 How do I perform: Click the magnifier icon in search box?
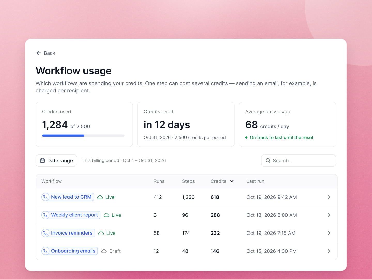tap(268, 161)
